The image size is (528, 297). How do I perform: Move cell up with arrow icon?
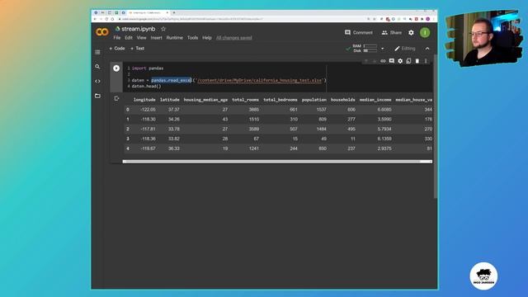[366, 61]
